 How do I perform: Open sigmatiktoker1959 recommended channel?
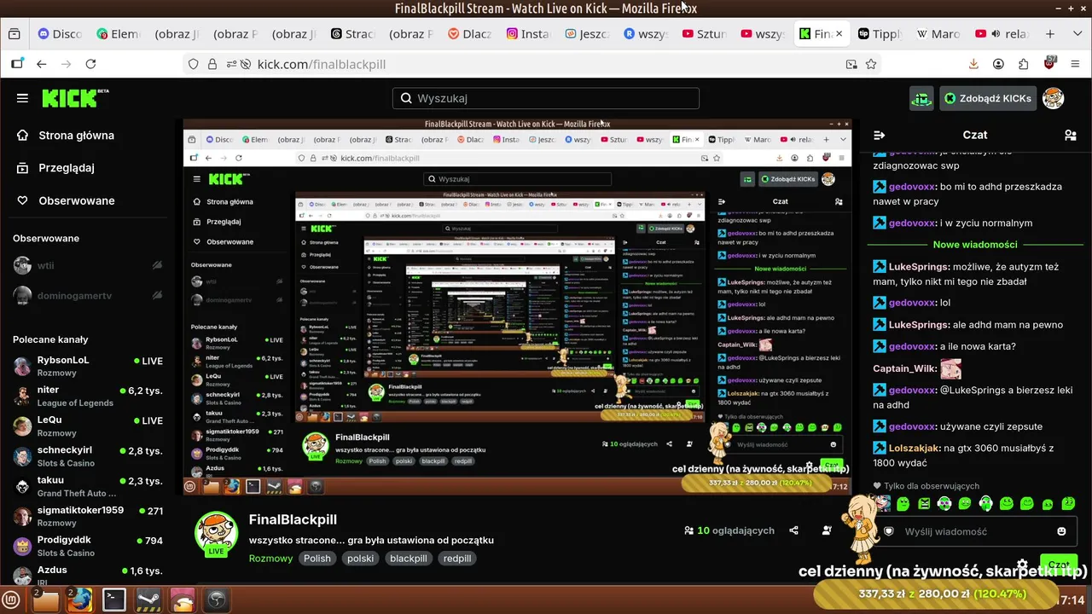(x=87, y=516)
